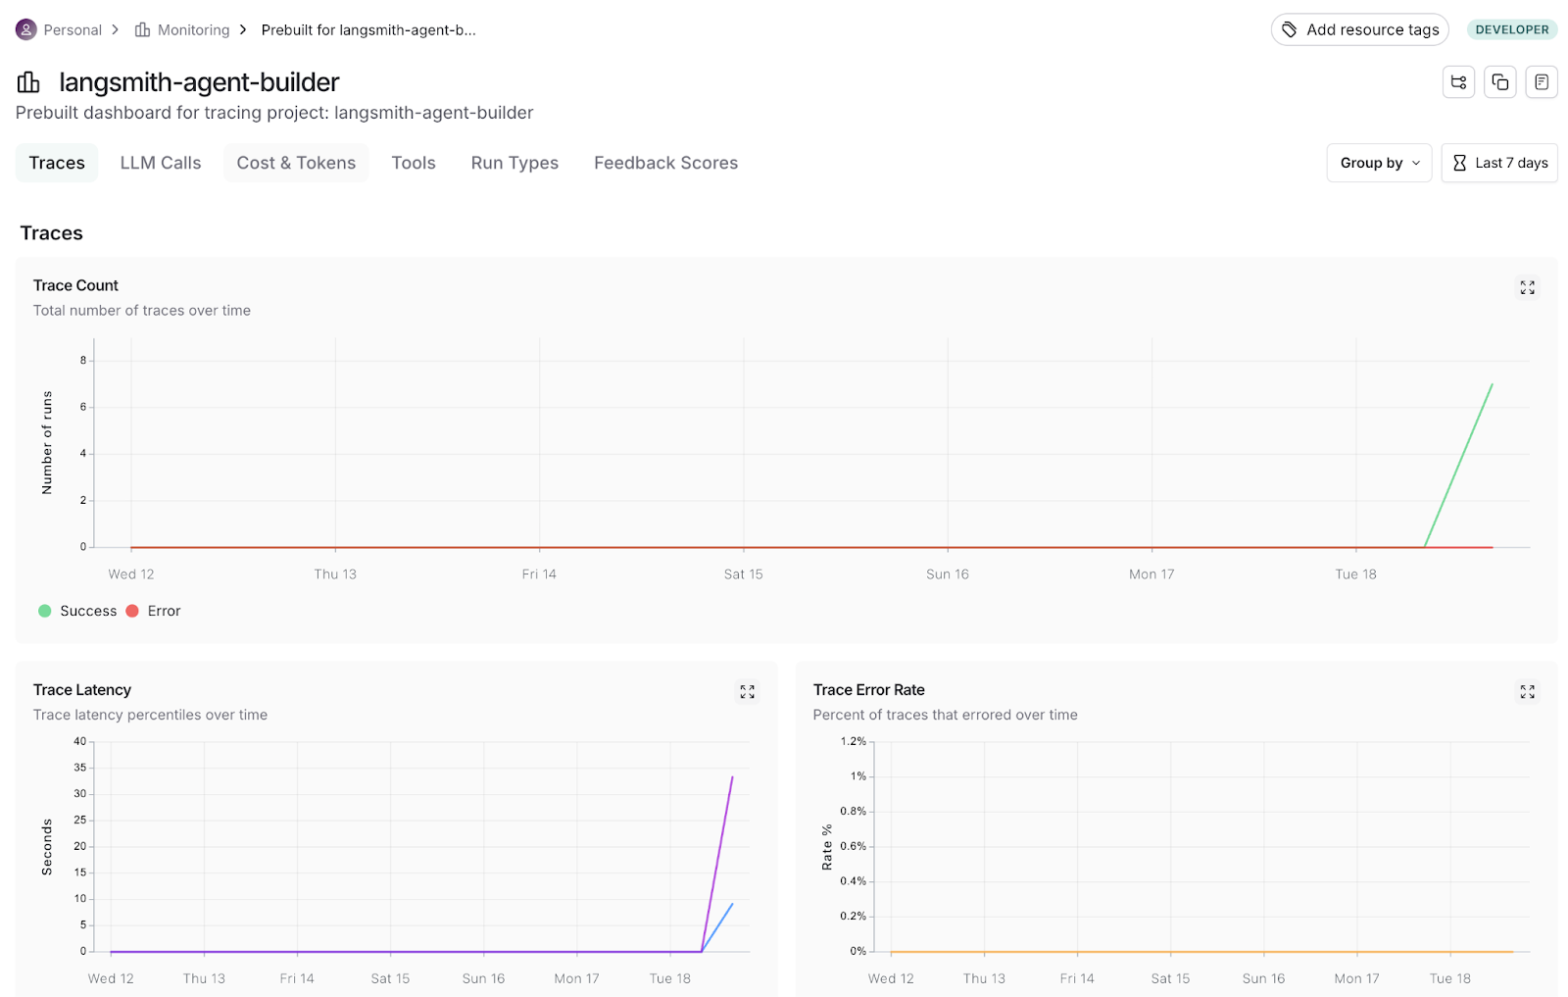Click the Add resource tags button
1568x997 pixels.
[1359, 29]
